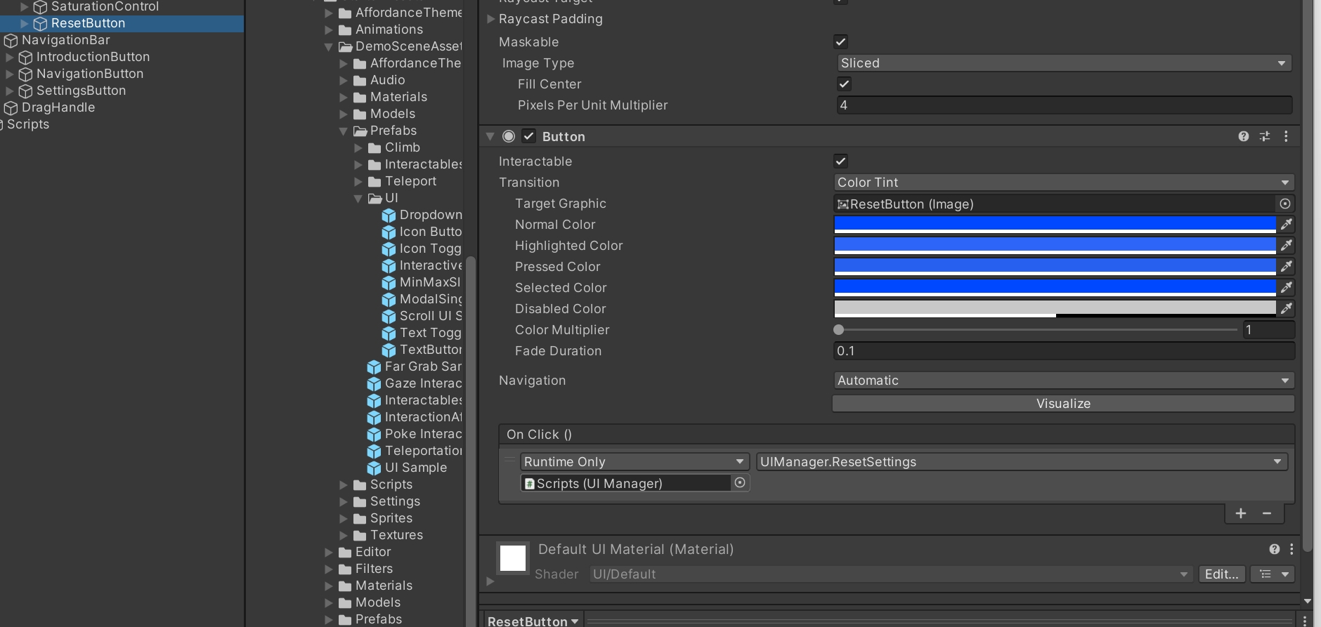Click Edit... shader button
The width and height of the screenshot is (1321, 627).
[1222, 574]
